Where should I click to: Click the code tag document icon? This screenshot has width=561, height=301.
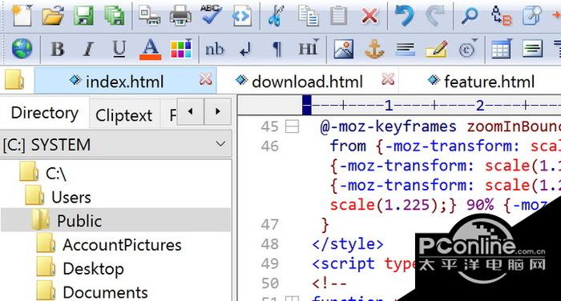(x=242, y=16)
